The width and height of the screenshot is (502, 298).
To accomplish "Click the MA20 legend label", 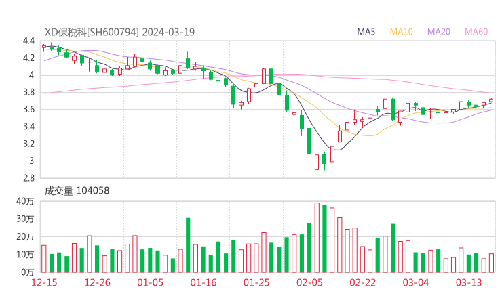I will [439, 32].
